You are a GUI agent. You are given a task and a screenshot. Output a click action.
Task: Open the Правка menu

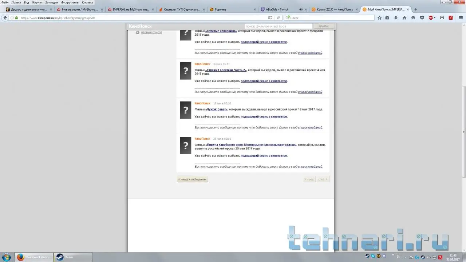[x=16, y=2]
